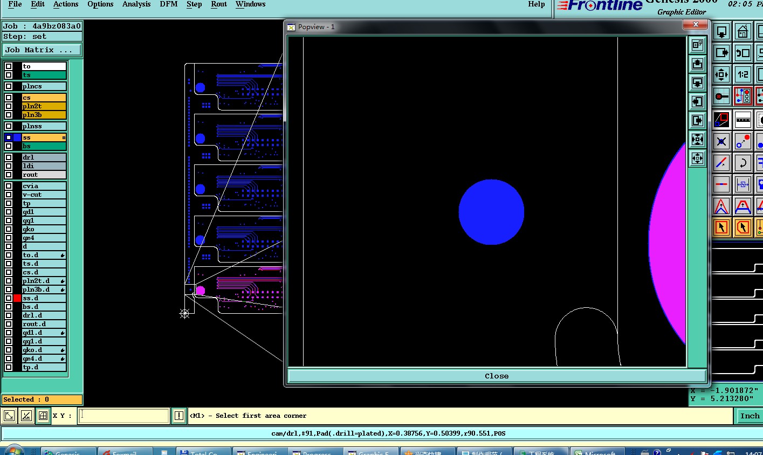Open the Analysis menu

(136, 4)
